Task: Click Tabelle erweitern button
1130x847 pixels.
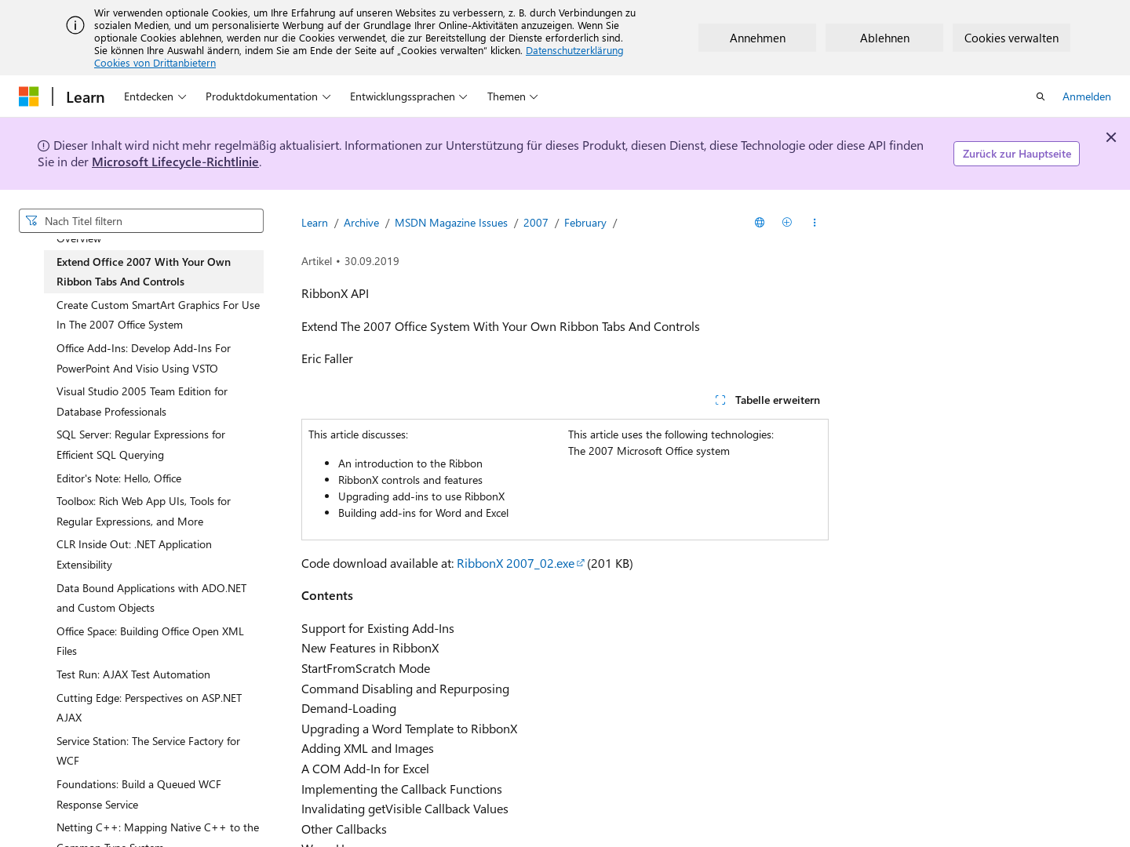Action: (767, 400)
